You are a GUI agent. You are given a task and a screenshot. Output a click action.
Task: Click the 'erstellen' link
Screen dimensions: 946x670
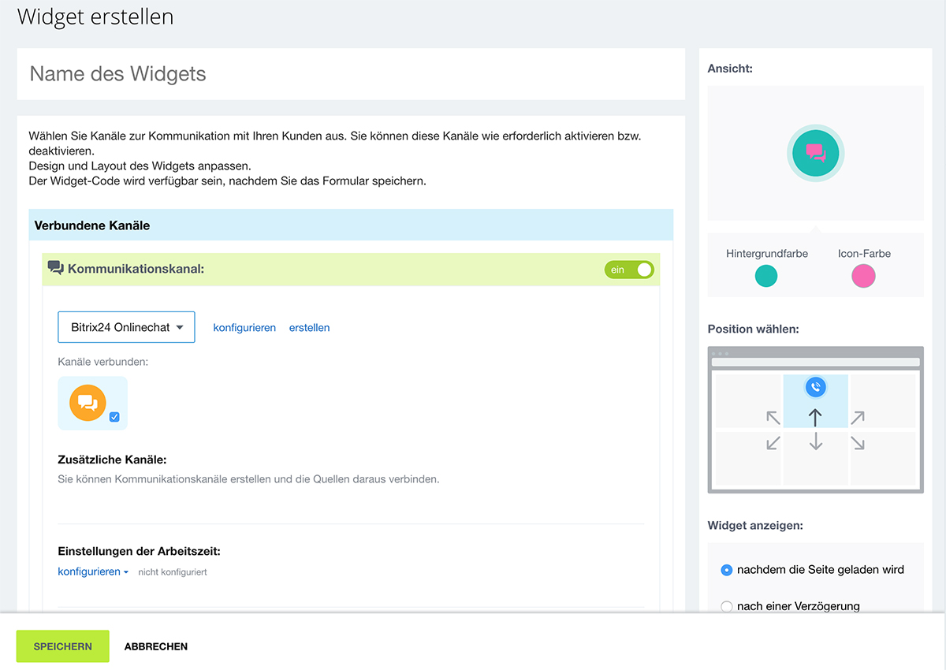309,328
